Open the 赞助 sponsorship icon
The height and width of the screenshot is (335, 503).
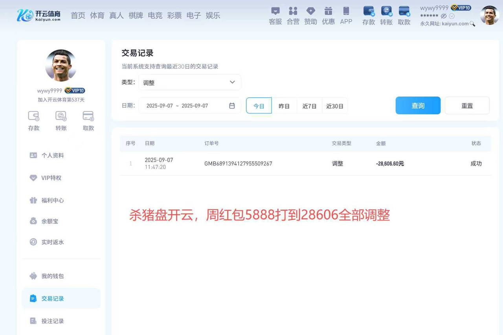(x=310, y=15)
